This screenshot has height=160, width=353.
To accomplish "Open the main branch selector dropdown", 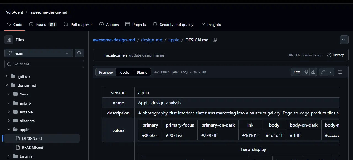I will point(39,53).
